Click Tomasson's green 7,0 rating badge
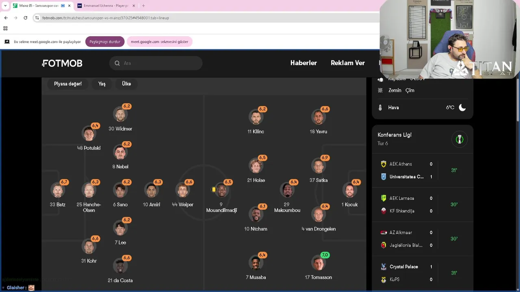 [x=325, y=255]
